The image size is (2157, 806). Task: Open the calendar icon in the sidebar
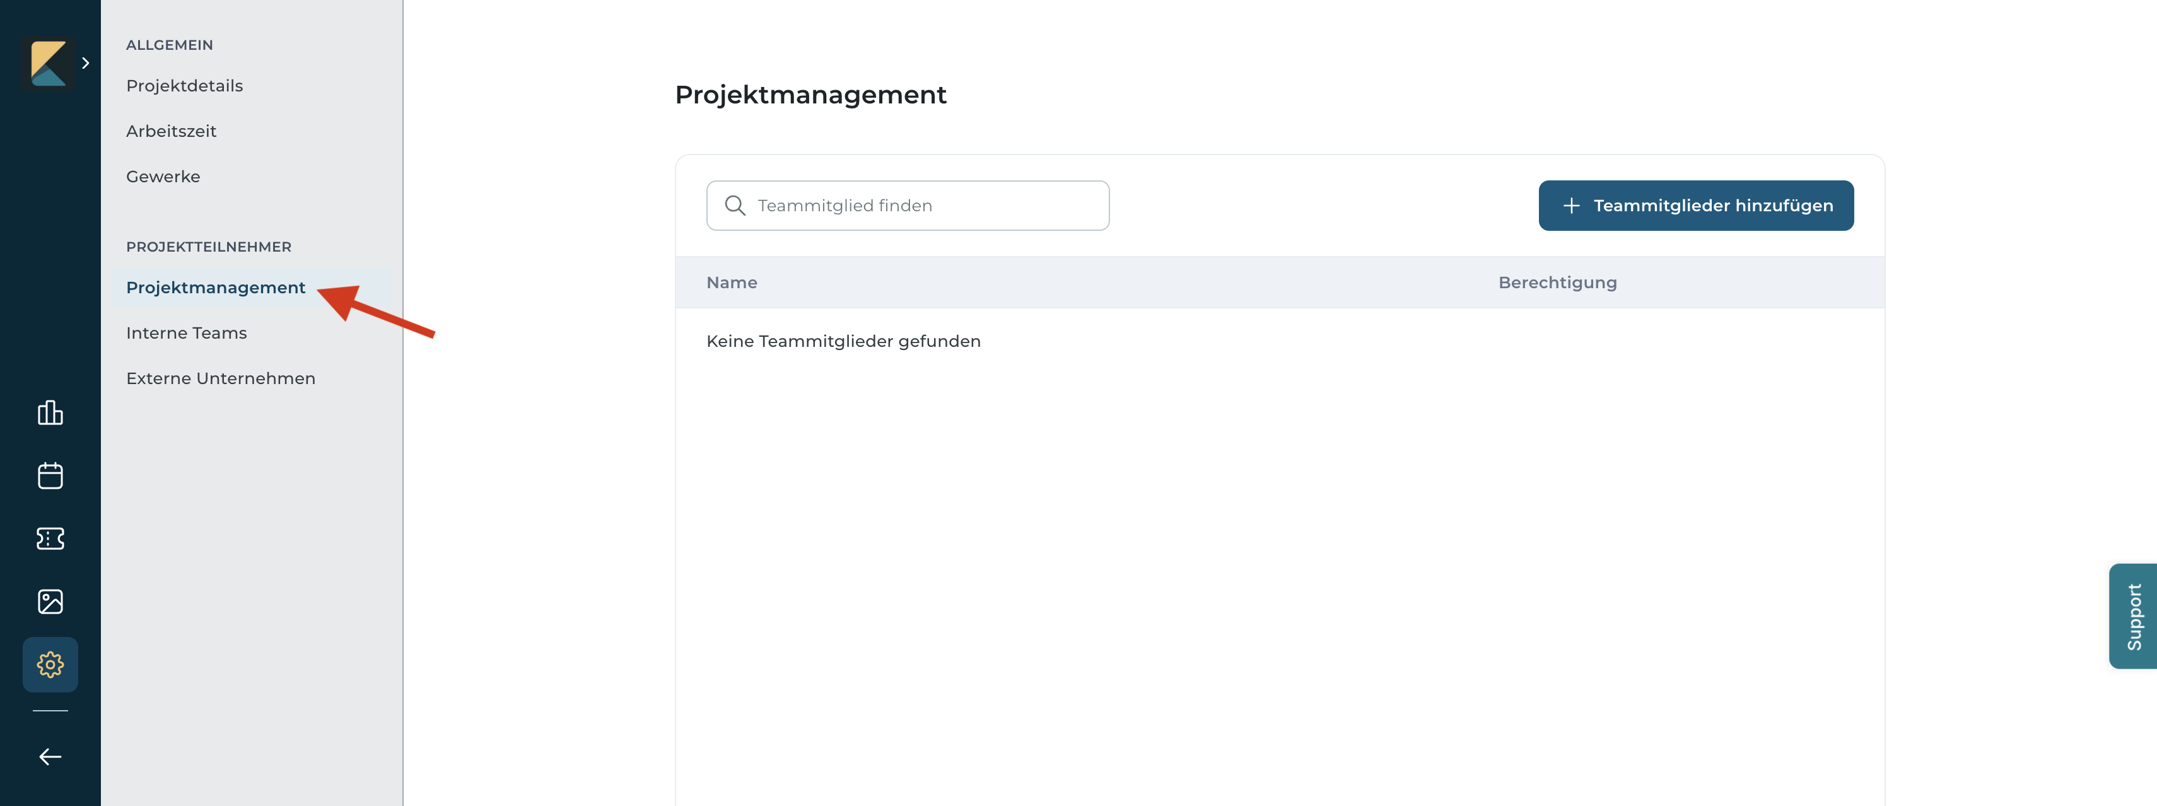50,476
